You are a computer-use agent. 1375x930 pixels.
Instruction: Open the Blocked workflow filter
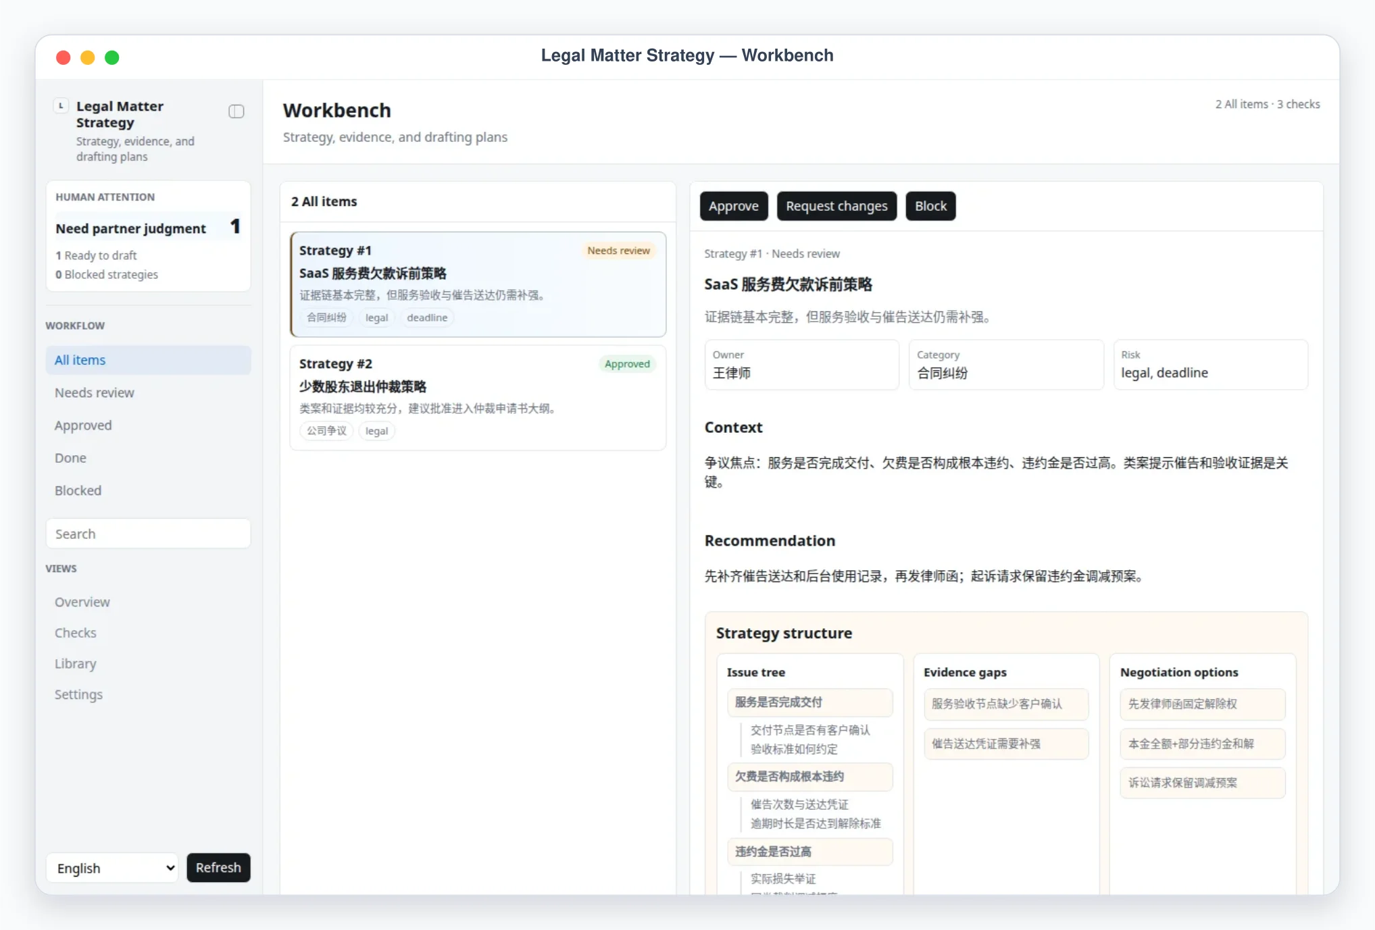[x=148, y=490]
